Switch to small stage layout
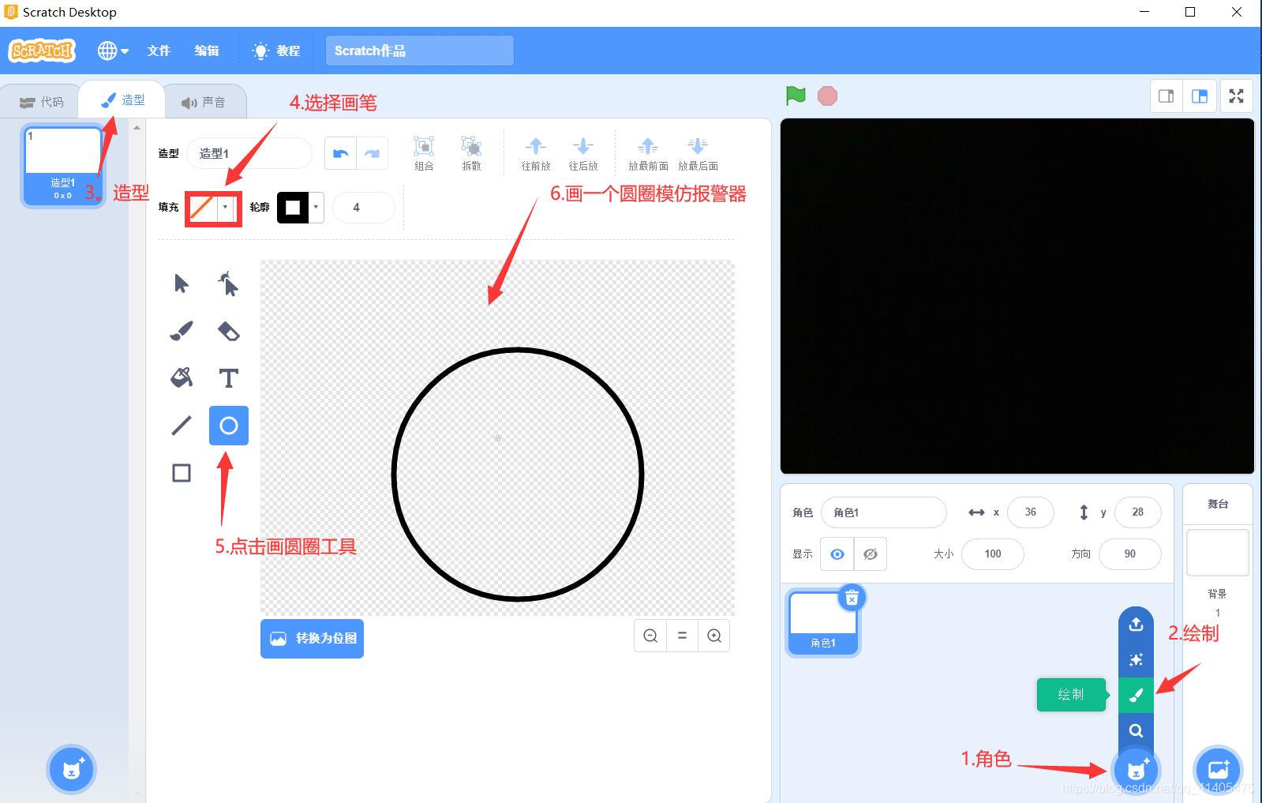 1166,96
